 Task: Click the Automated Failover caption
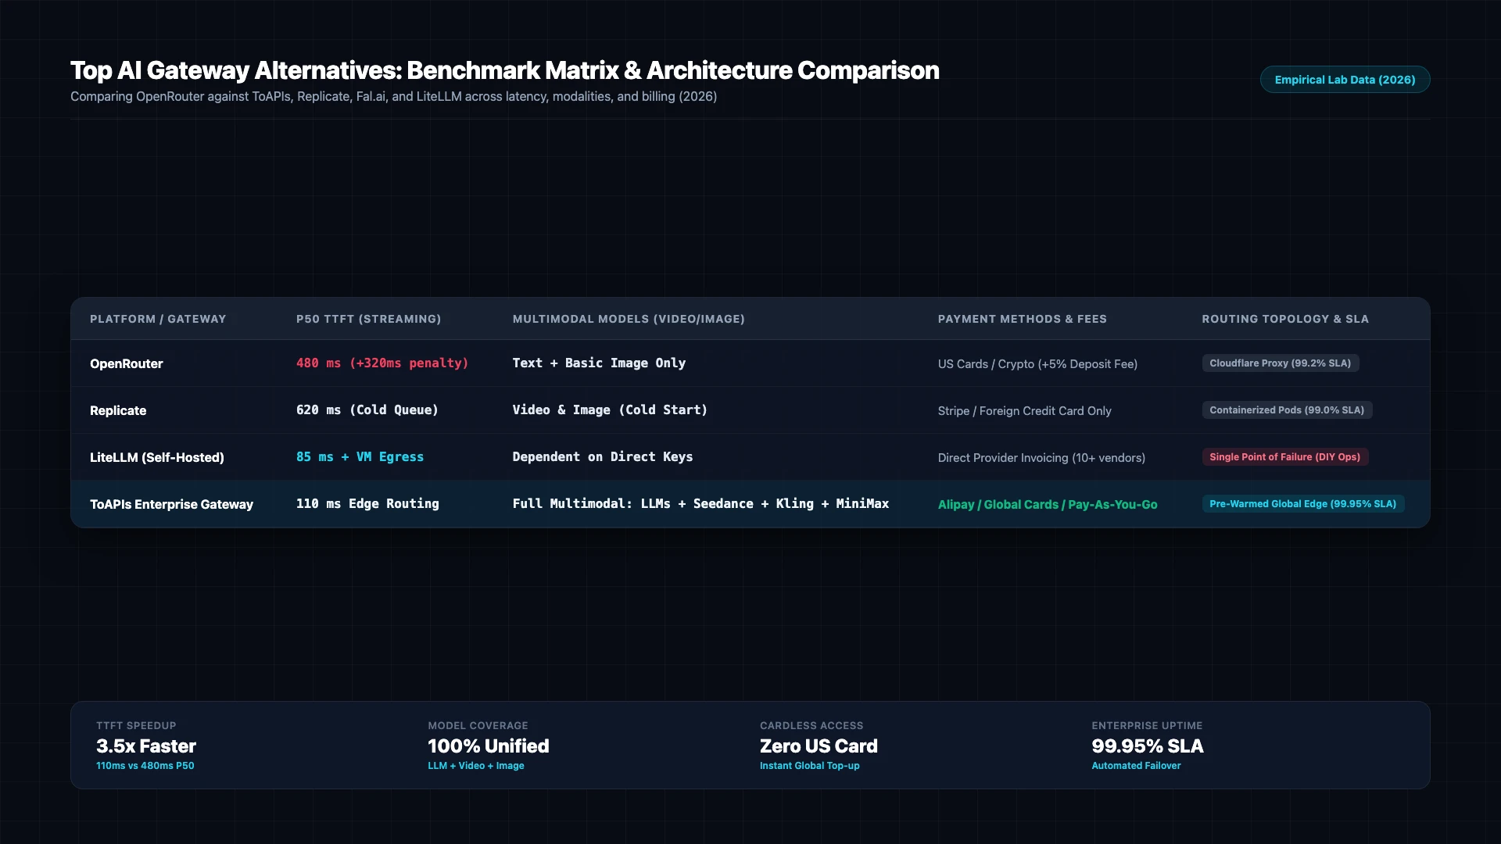tap(1136, 766)
